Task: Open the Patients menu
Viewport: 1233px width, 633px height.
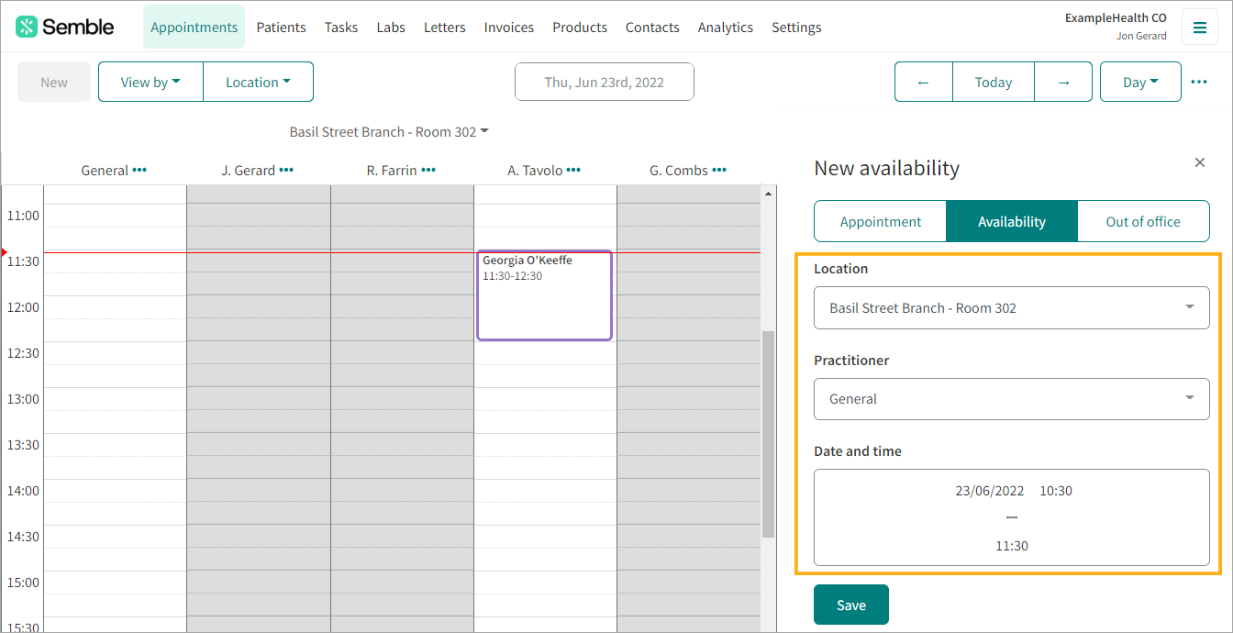Action: coord(281,27)
